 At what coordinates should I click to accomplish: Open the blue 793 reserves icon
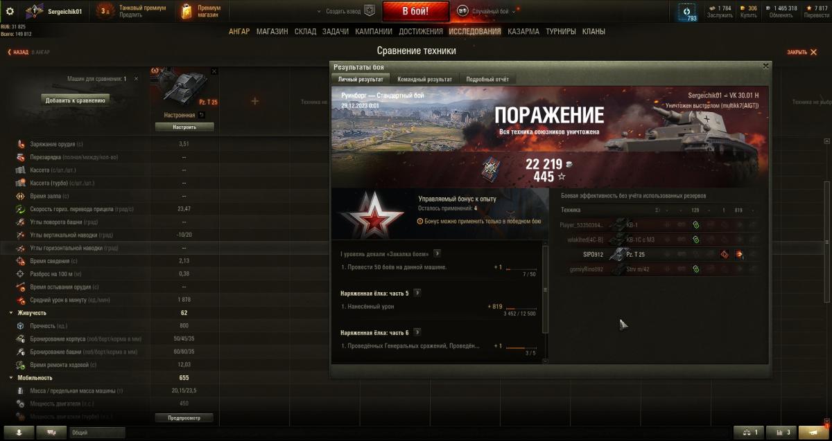(687, 12)
